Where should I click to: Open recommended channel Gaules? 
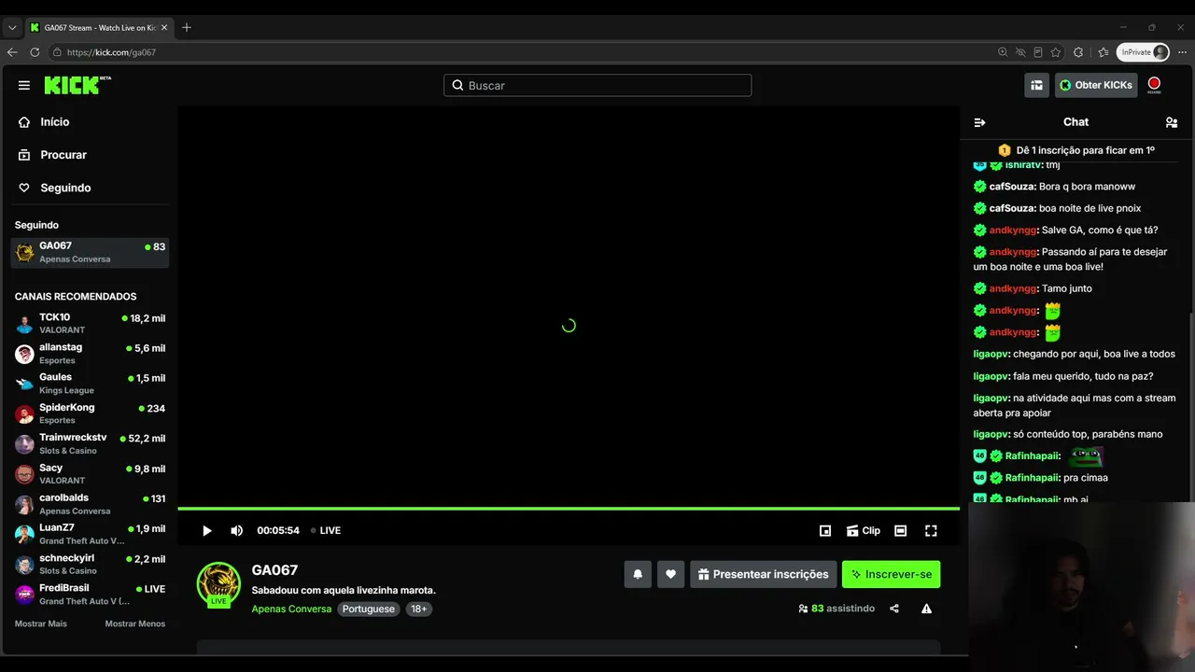(x=90, y=384)
